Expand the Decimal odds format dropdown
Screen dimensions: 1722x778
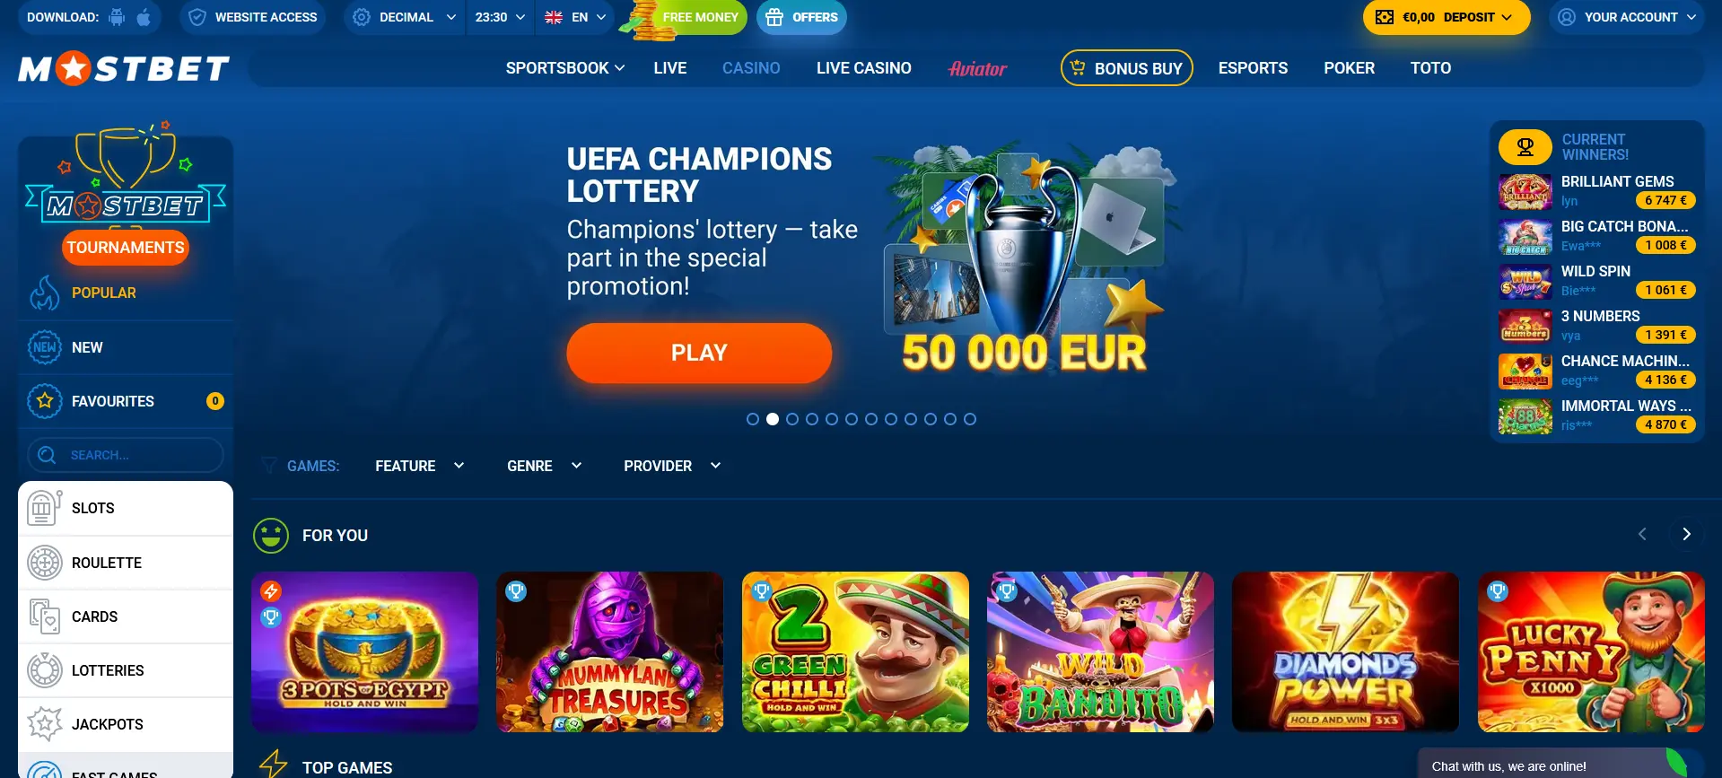point(405,17)
